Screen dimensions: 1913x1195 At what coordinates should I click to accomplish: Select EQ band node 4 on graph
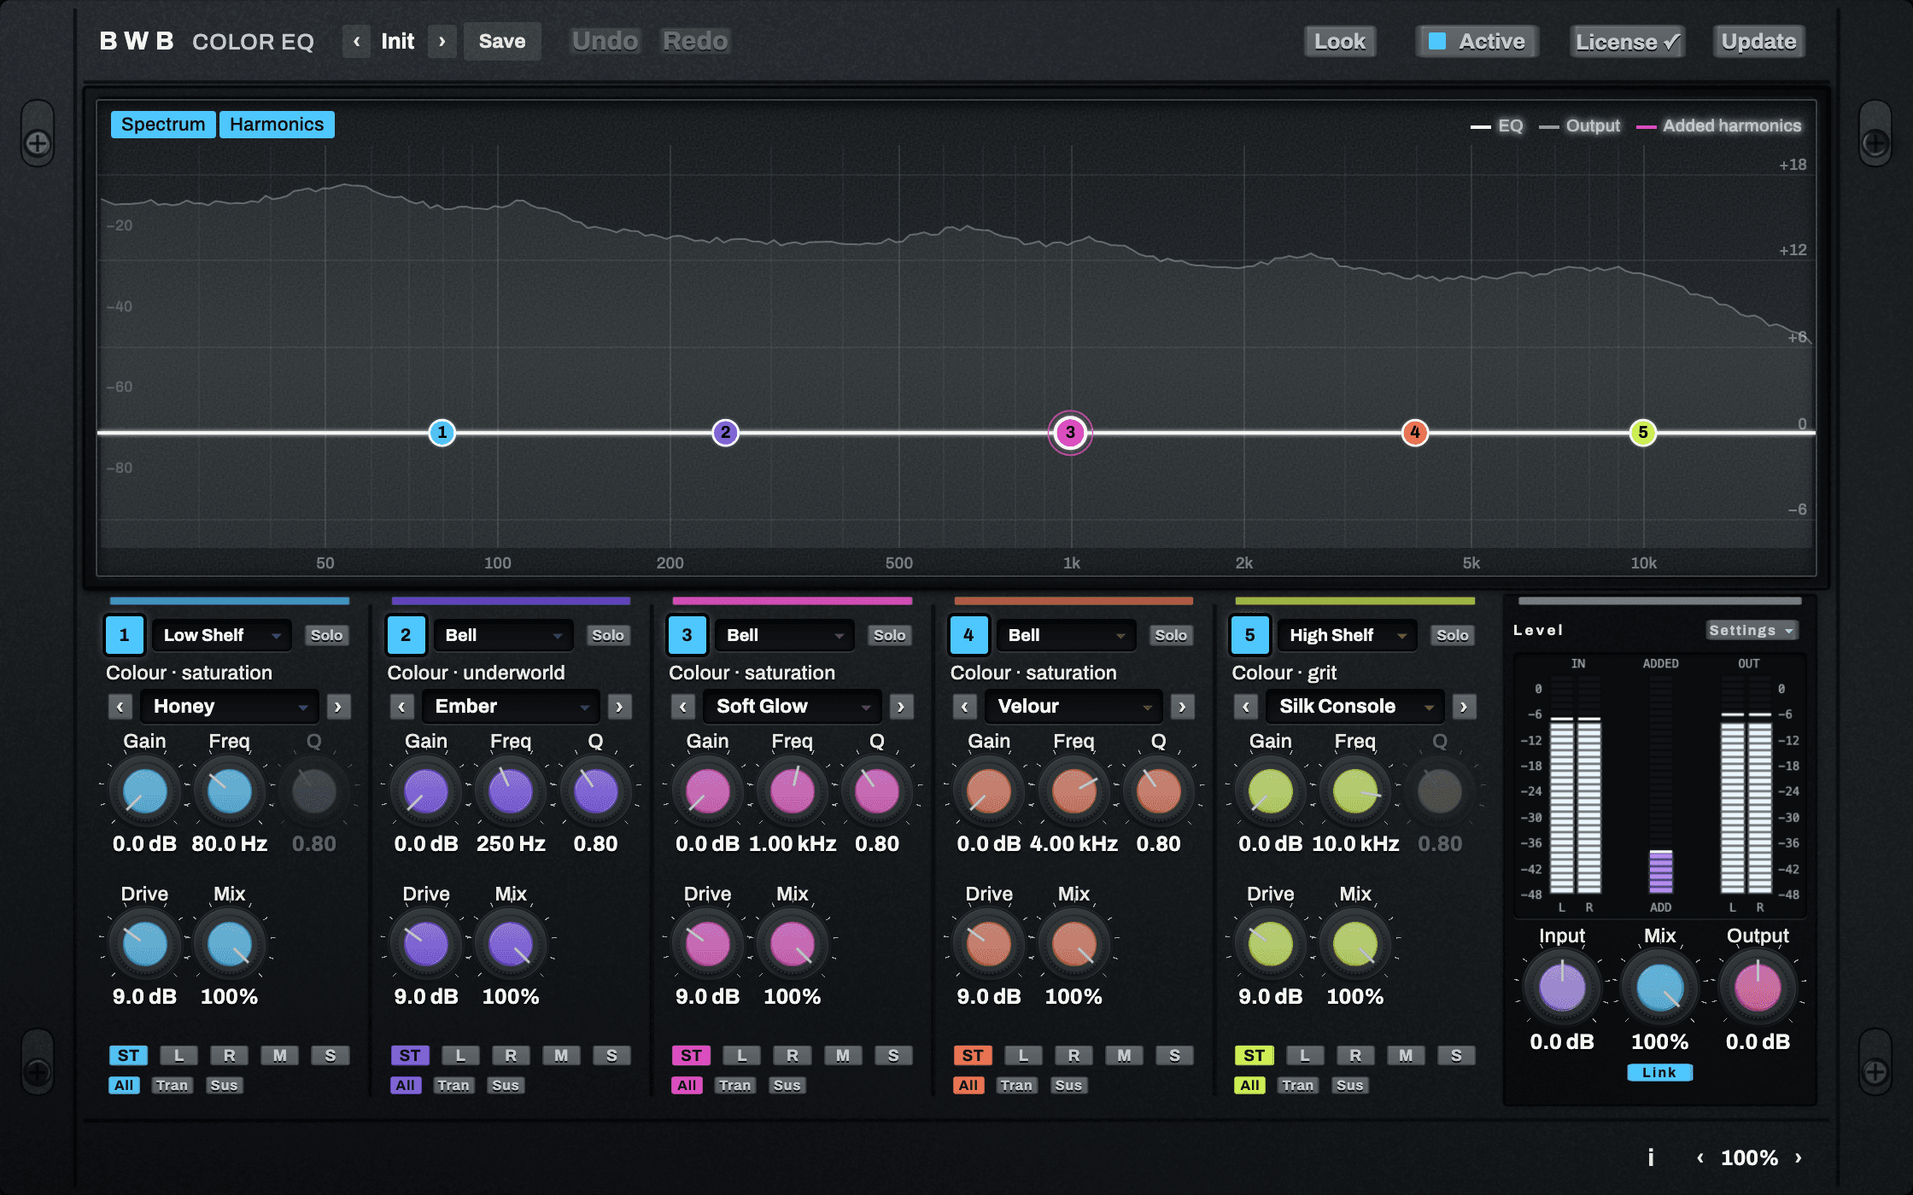(x=1415, y=433)
